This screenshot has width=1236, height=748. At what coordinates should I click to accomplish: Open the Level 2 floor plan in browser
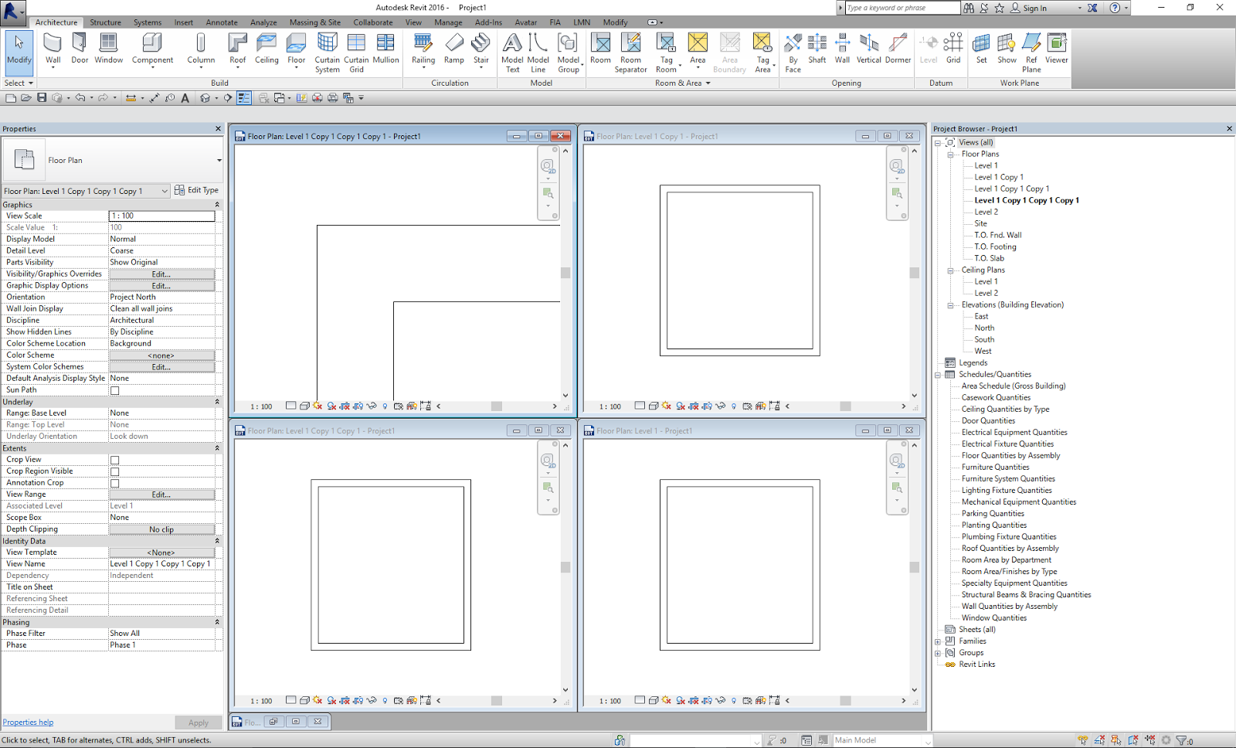tap(986, 212)
